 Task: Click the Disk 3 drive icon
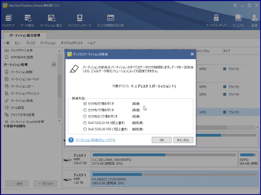(68, 180)
